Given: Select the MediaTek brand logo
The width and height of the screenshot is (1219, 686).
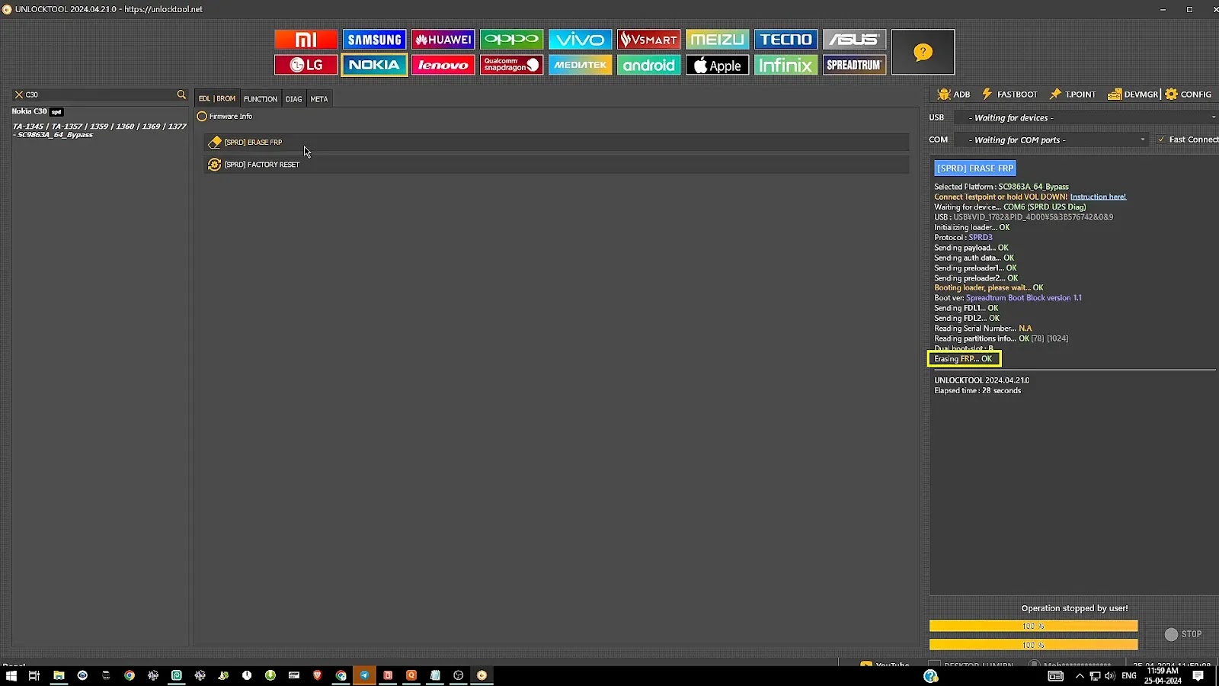Looking at the screenshot, I should (580, 65).
